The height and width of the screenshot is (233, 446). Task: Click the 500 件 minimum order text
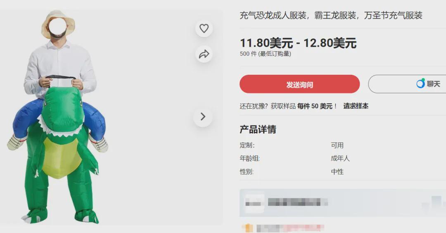coord(266,54)
